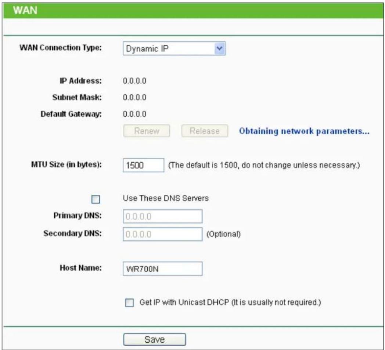Click the Primary DNS label
This screenshot has width=385, height=350.
[x=78, y=215]
